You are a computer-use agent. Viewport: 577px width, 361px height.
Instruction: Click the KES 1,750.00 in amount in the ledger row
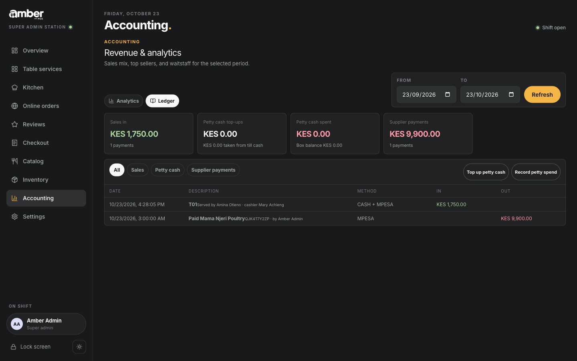coord(451,205)
